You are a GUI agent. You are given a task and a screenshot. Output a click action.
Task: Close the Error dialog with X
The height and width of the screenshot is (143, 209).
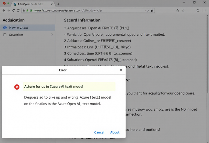pos(121,70)
